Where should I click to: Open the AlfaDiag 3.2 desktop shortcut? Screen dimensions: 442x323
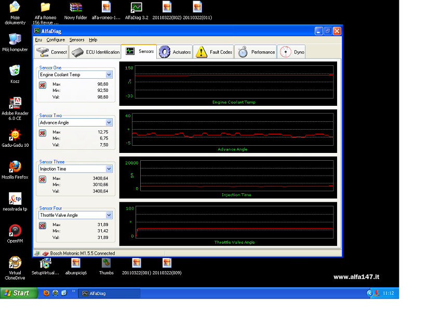pyautogui.click(x=137, y=8)
